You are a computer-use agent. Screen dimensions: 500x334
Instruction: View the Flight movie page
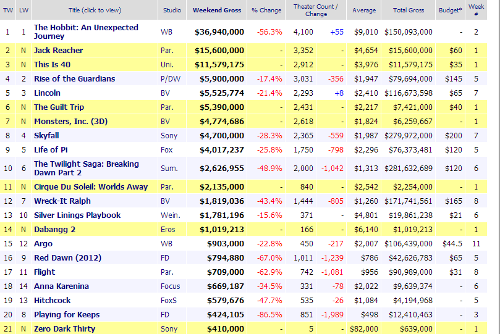point(44,272)
